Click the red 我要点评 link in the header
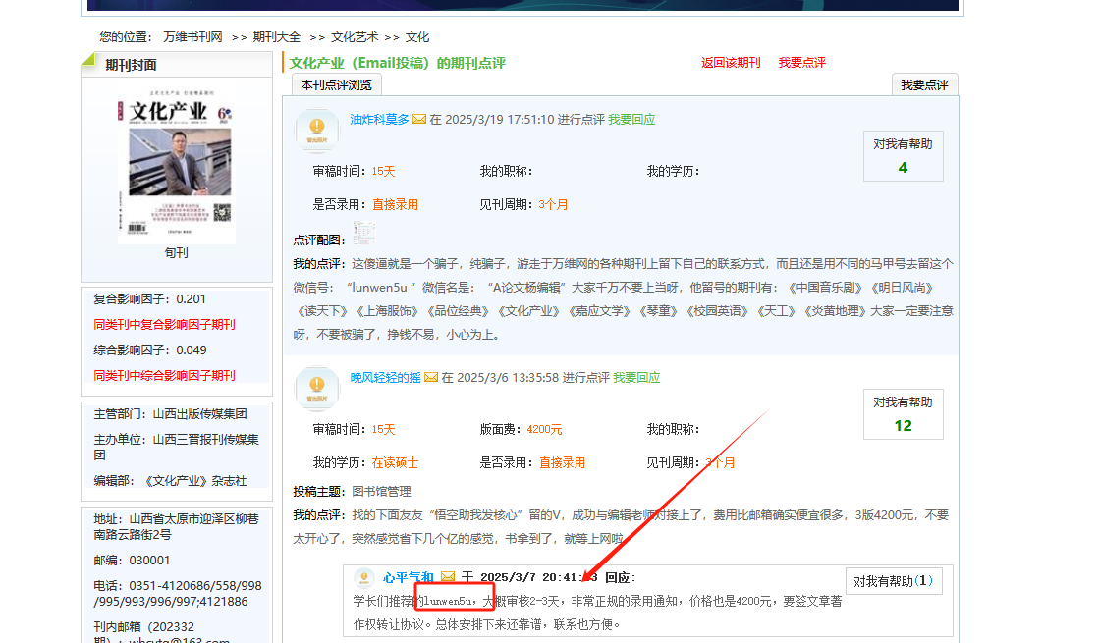Viewport: 1098px width, 643px height. click(802, 63)
